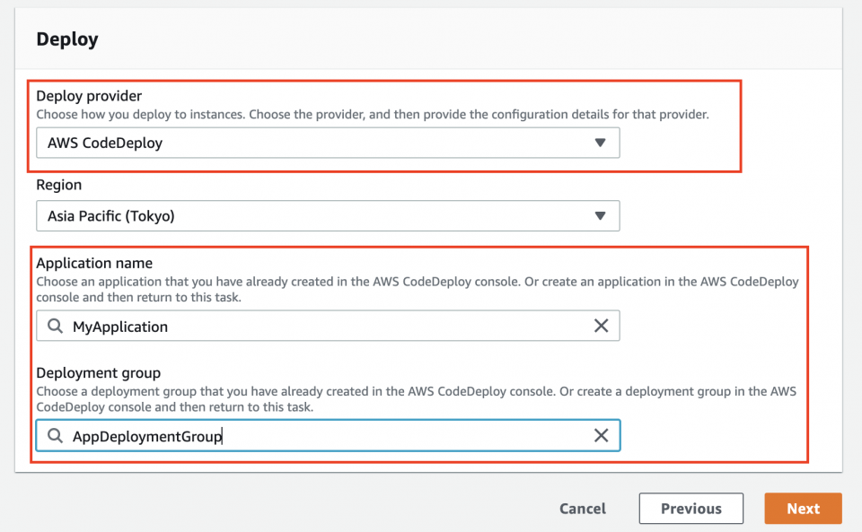Clear the AppDeploymentGroup text using the X icon
862x532 pixels.
pos(602,435)
